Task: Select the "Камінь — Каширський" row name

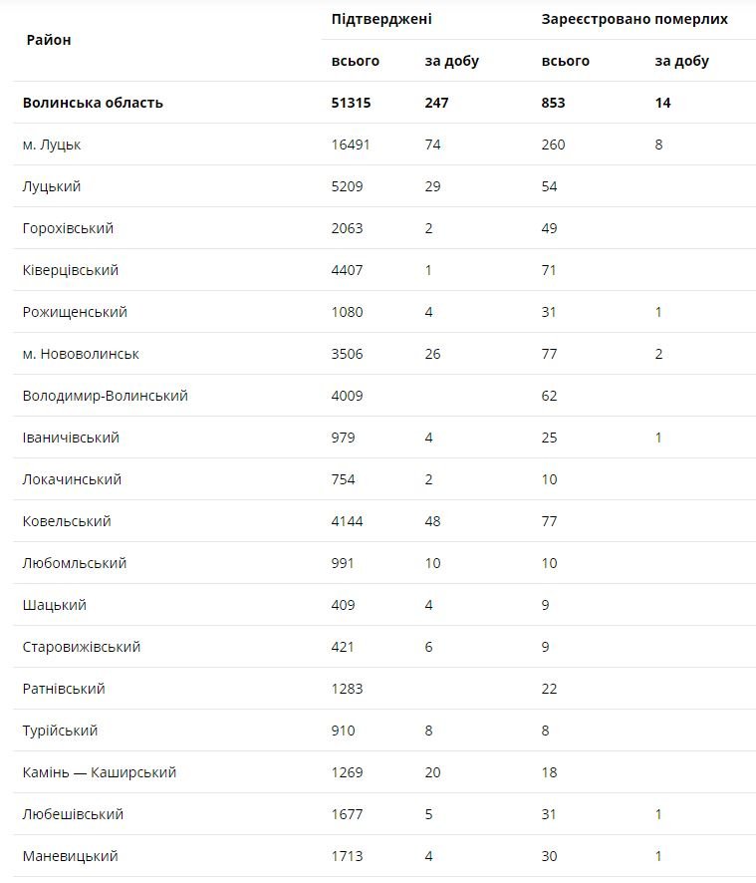Action: coord(100,772)
